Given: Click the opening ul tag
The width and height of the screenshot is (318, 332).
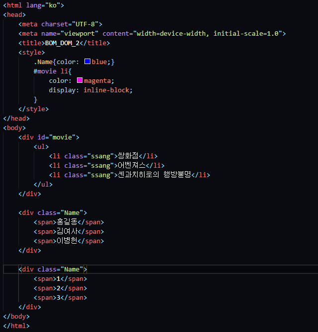Looking at the screenshot, I should [41, 146].
